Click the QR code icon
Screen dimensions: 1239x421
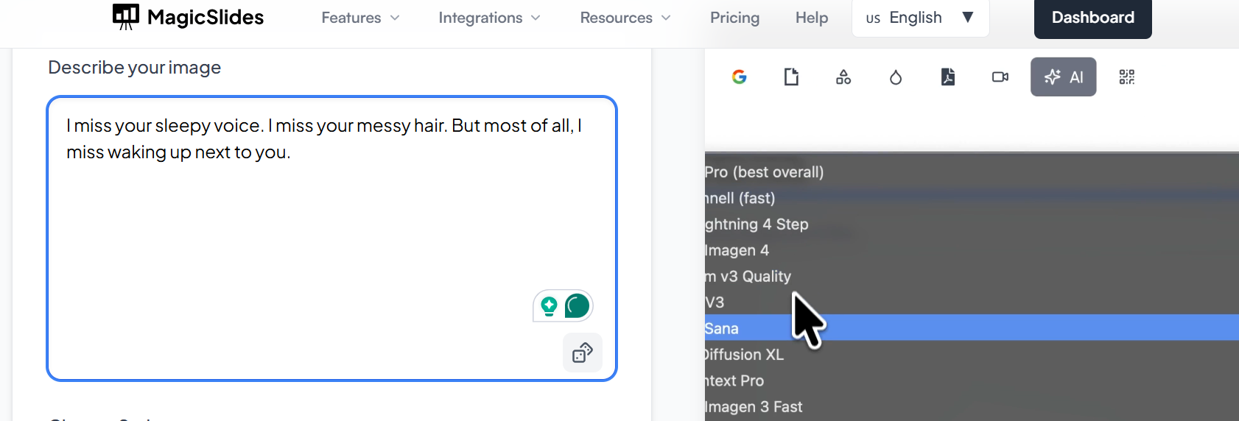(1127, 77)
